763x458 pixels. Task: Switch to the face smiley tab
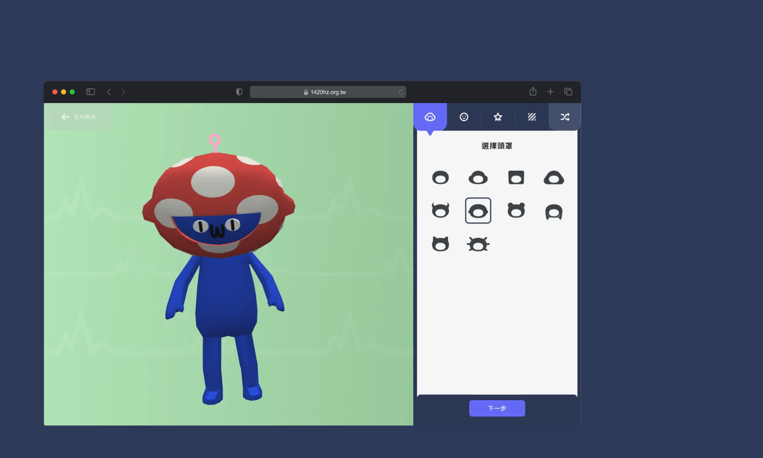(464, 117)
